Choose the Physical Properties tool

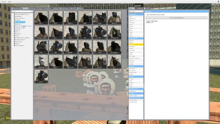click(136, 58)
